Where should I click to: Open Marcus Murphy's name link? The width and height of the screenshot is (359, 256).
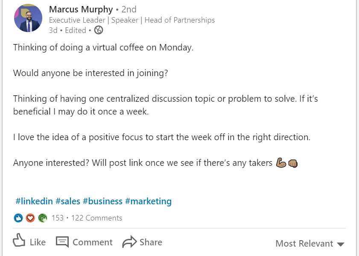[81, 9]
